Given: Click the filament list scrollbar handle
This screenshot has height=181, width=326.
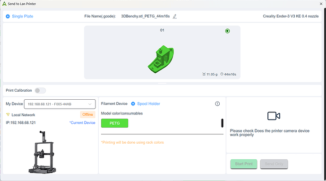Looking at the screenshot, I should coord(222,123).
